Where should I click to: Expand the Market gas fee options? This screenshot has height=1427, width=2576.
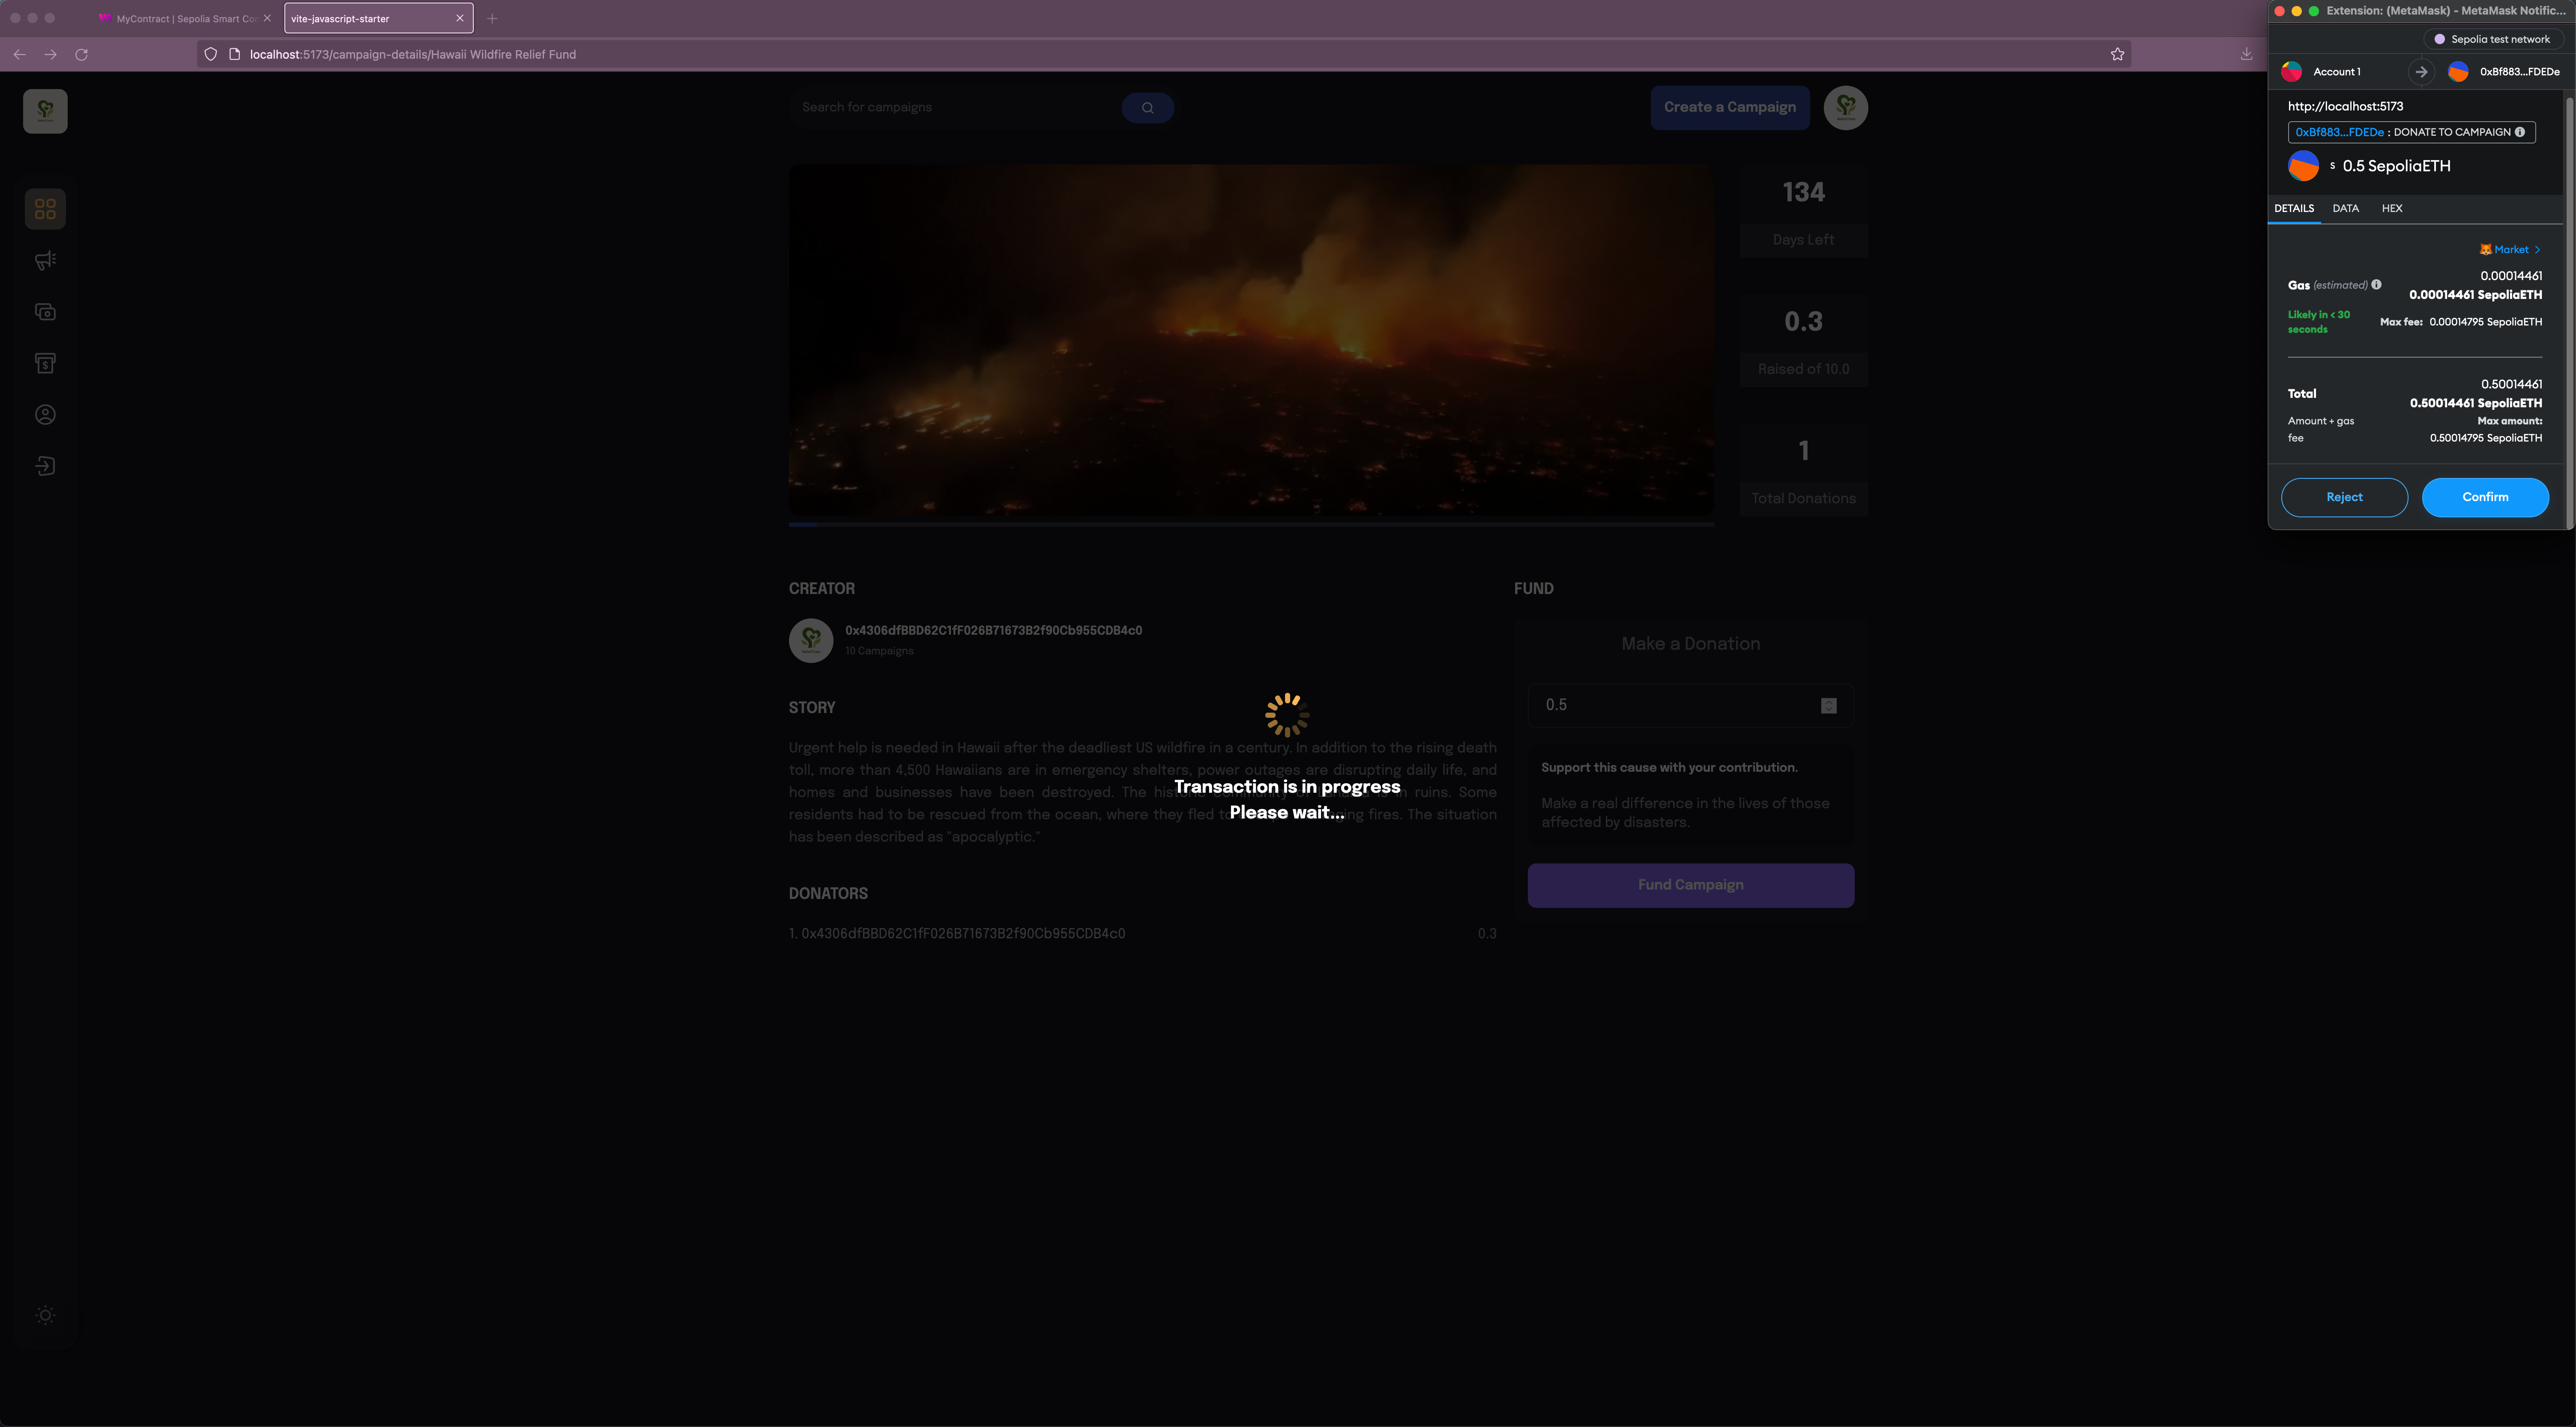2510,250
